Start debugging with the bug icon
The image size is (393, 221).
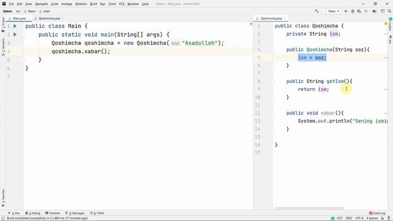pyautogui.click(x=352, y=11)
